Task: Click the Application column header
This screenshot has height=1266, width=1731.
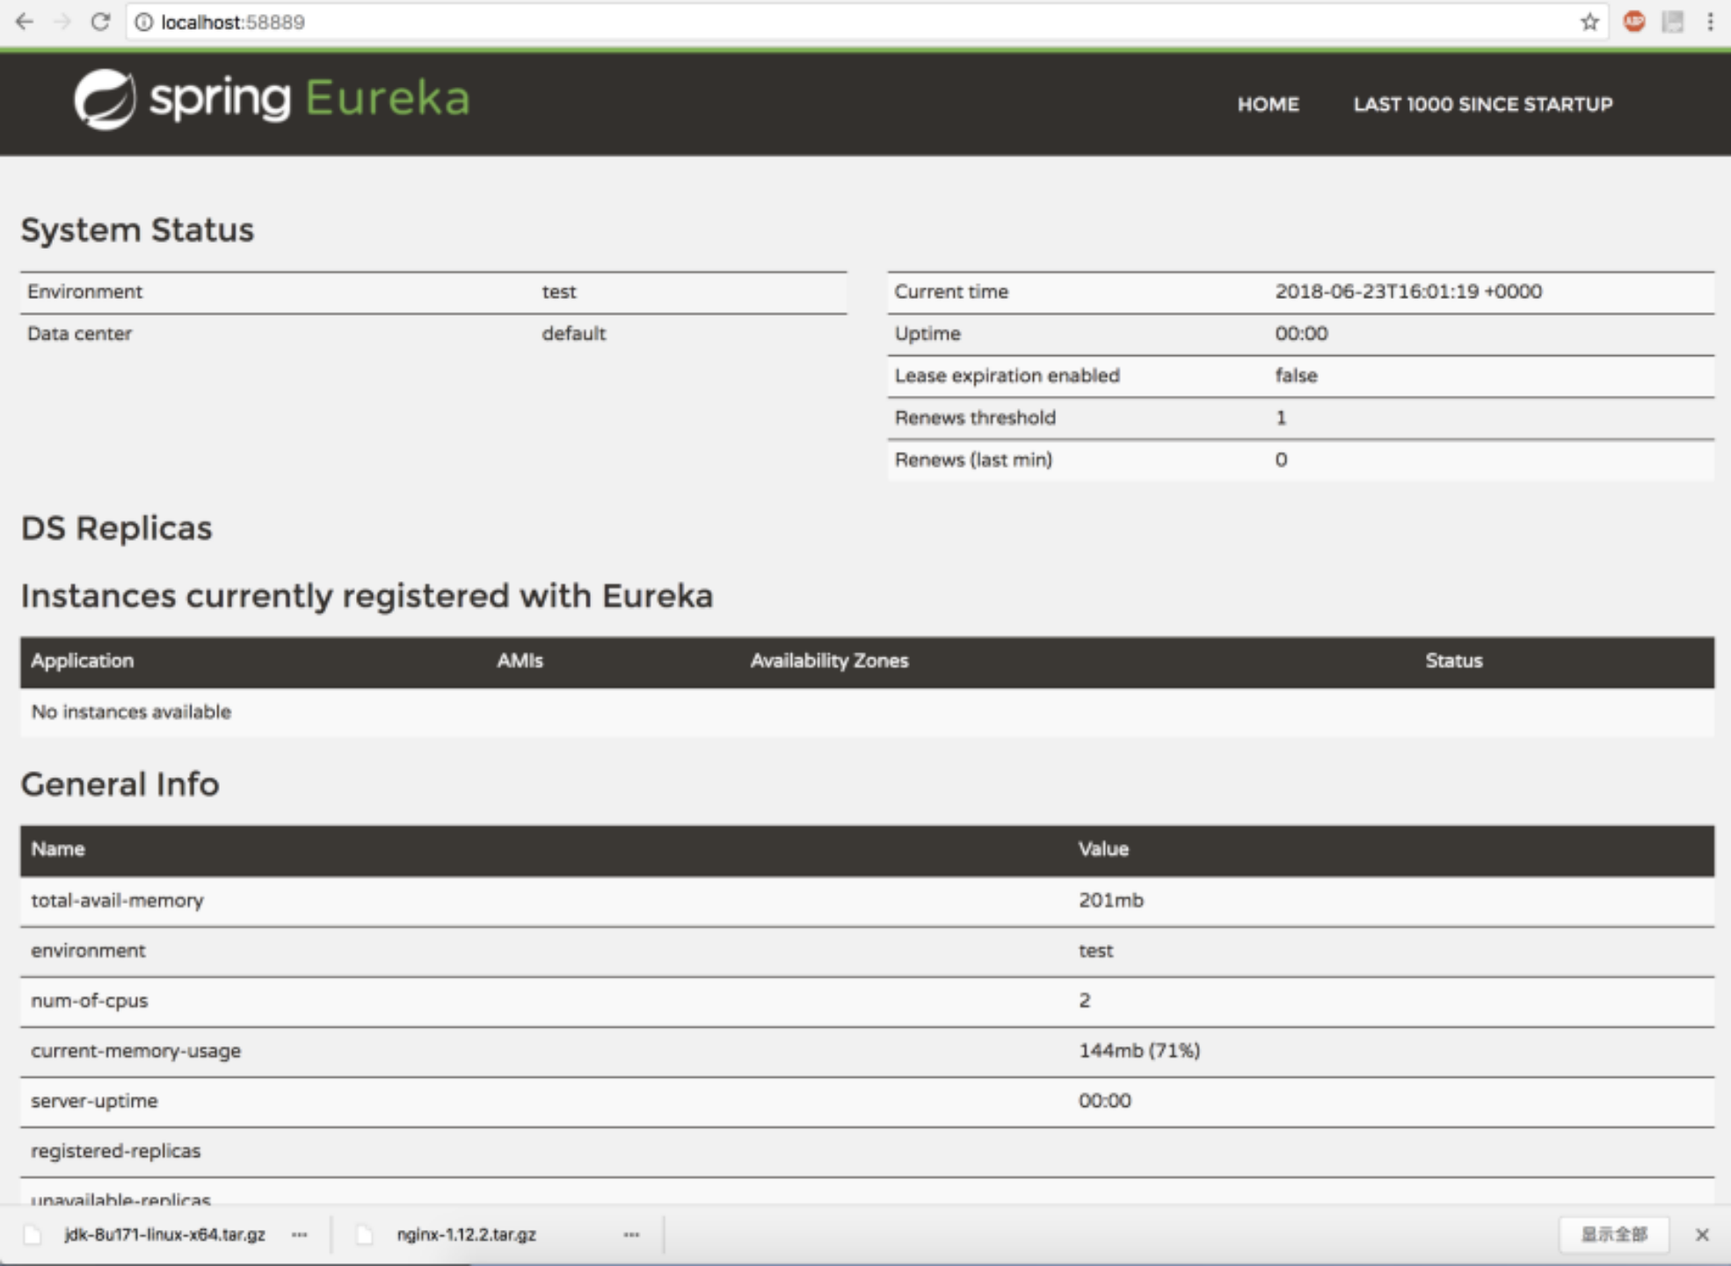Action: [83, 661]
